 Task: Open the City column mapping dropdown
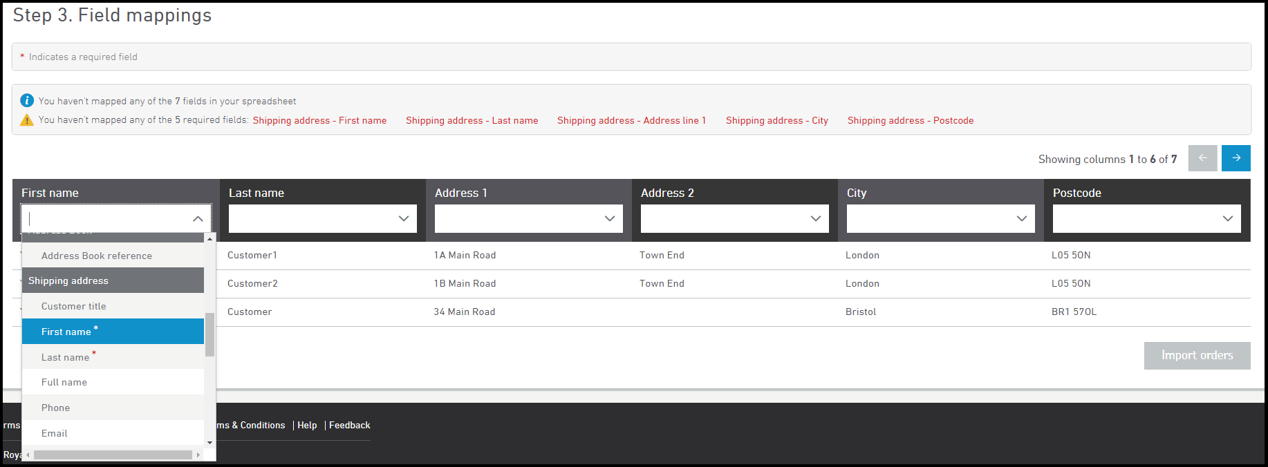[941, 218]
